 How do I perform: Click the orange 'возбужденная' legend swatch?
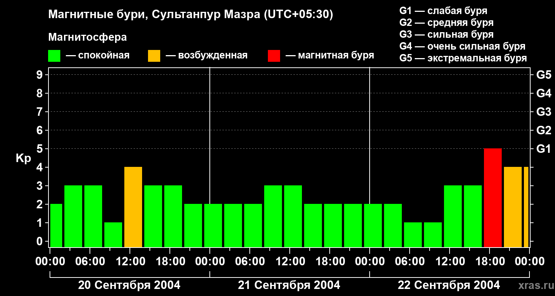[x=154, y=56]
